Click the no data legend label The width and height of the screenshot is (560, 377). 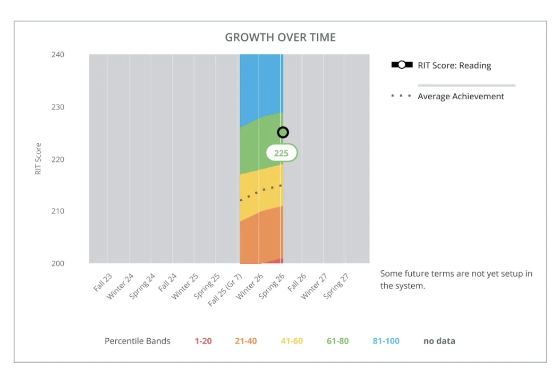pyautogui.click(x=439, y=341)
